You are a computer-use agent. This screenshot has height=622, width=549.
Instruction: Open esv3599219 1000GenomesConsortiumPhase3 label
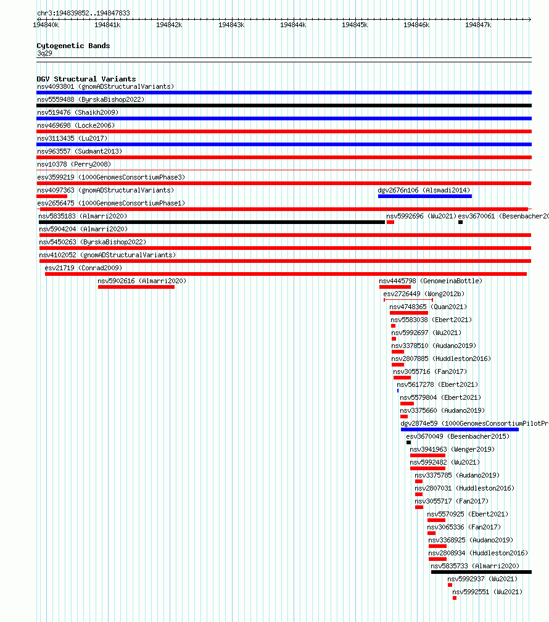[x=111, y=177]
